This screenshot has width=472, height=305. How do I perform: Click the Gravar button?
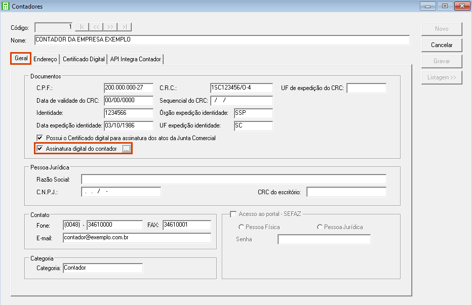[442, 61]
